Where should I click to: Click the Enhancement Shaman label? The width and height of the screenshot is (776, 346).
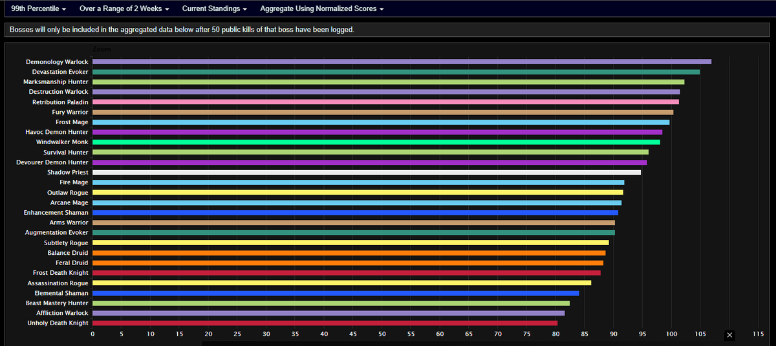coord(56,212)
